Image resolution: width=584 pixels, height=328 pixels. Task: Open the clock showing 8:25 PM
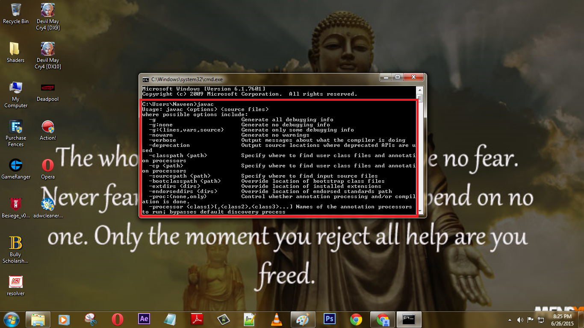click(563, 319)
